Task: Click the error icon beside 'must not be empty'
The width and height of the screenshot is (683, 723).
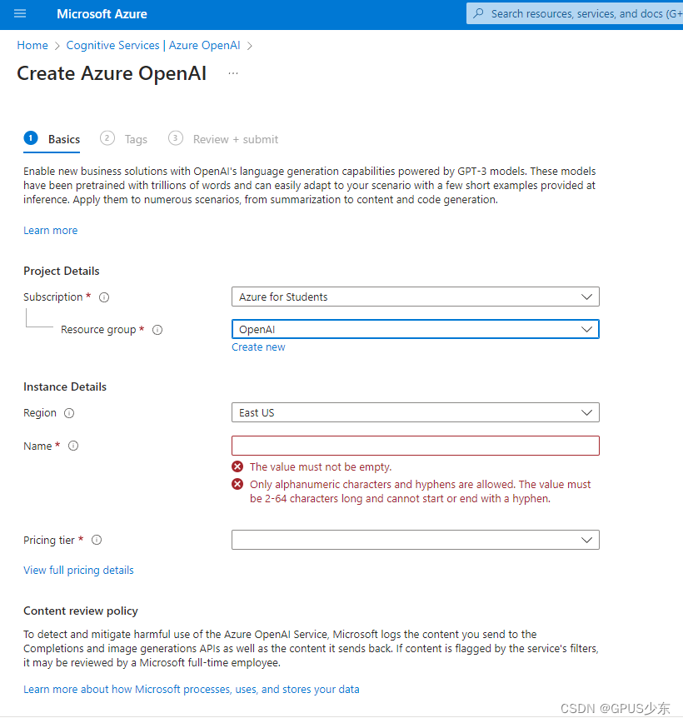Action: pos(237,466)
